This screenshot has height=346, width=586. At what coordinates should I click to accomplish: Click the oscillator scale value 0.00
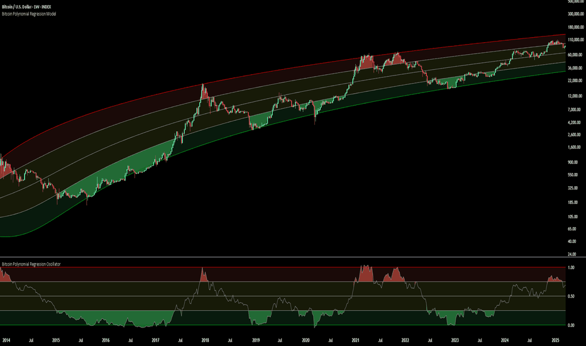pyautogui.click(x=571, y=325)
